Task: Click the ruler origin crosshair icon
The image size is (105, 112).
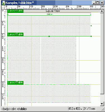Action: click(3, 7)
